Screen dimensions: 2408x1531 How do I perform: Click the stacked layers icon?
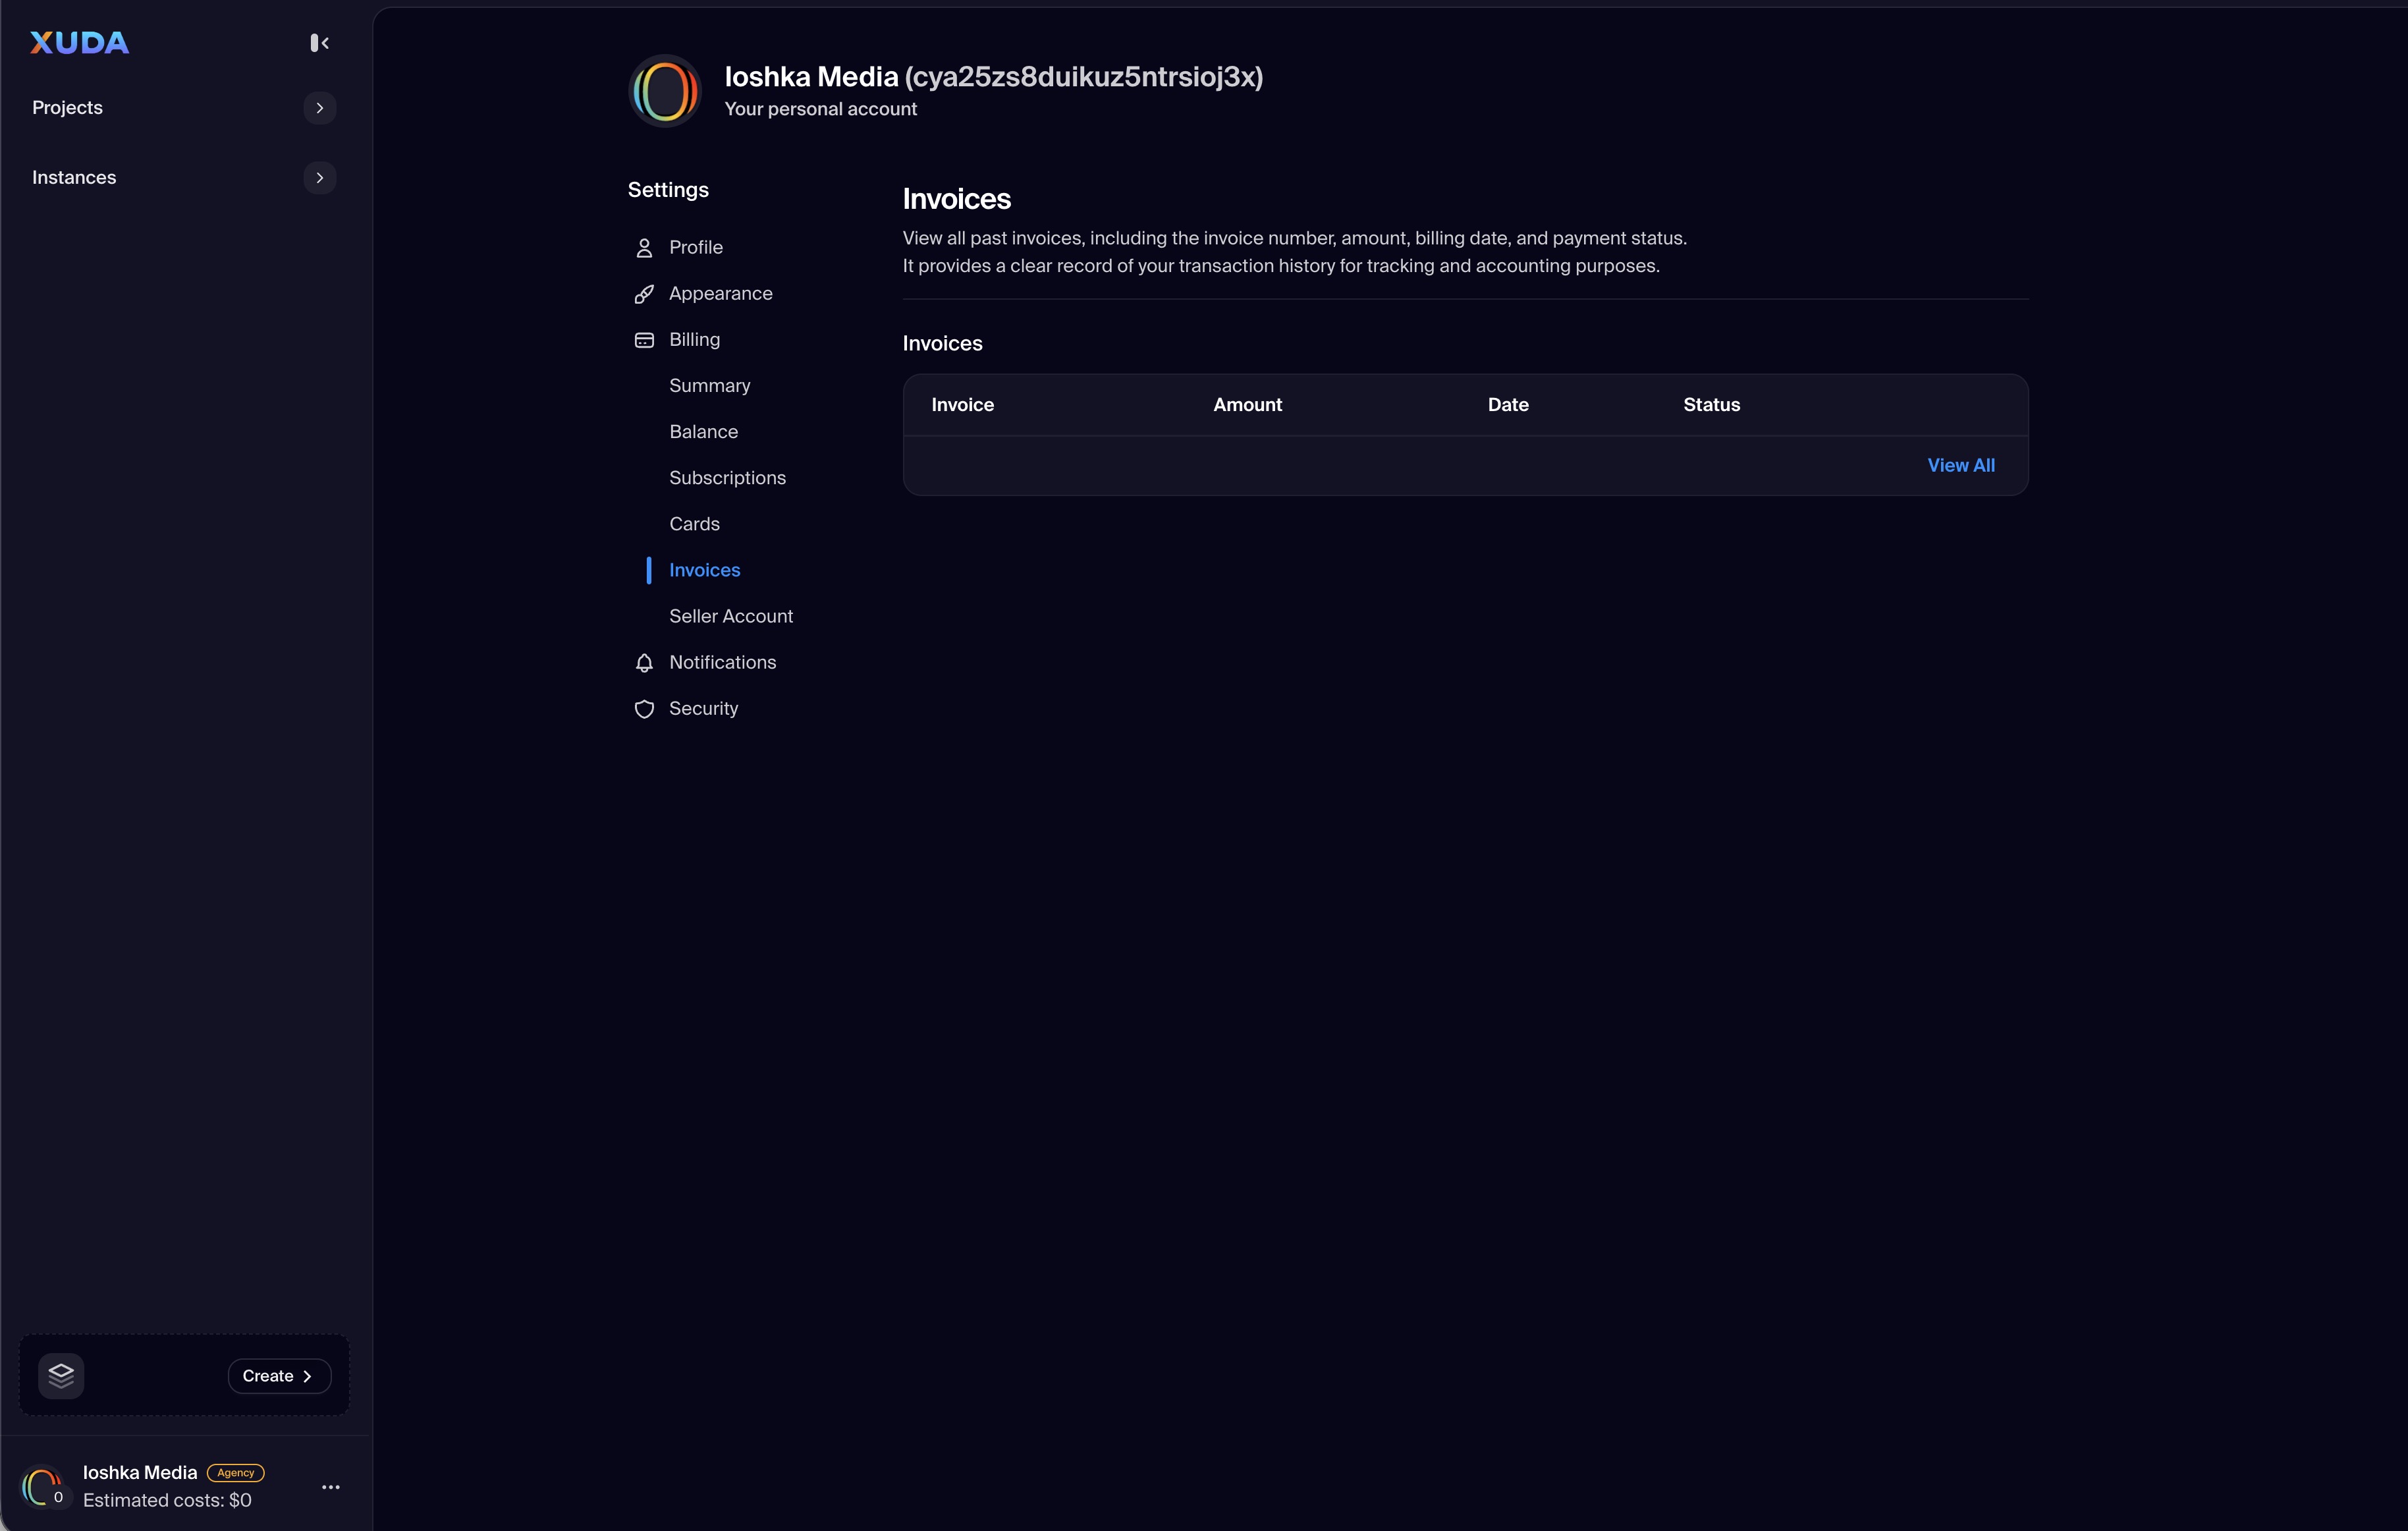61,1375
